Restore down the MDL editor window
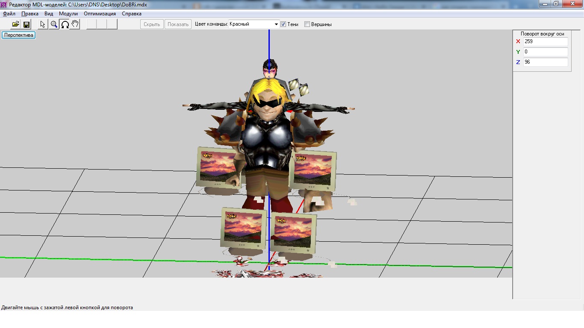Screen dimensions: 584x328 (556, 3)
